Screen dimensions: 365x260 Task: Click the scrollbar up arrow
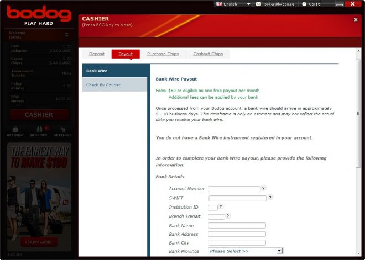pos(358,51)
